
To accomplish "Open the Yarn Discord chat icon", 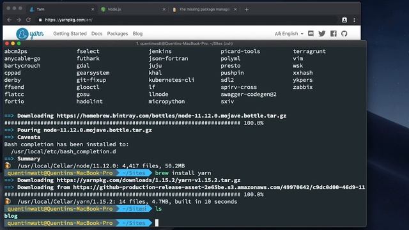I will (x=311, y=33).
